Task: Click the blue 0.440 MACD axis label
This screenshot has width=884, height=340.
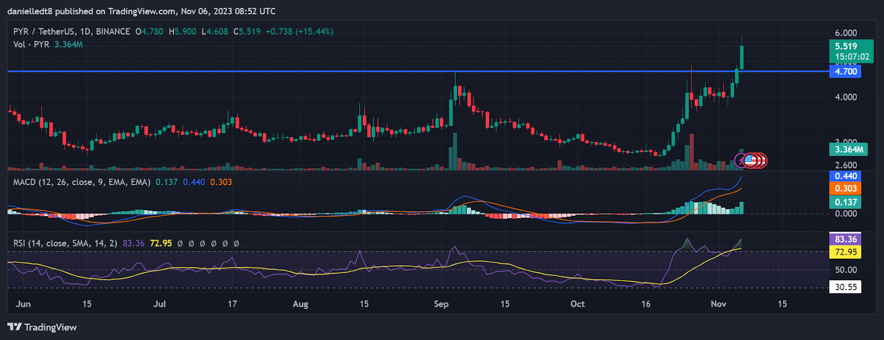Action: pyautogui.click(x=845, y=176)
